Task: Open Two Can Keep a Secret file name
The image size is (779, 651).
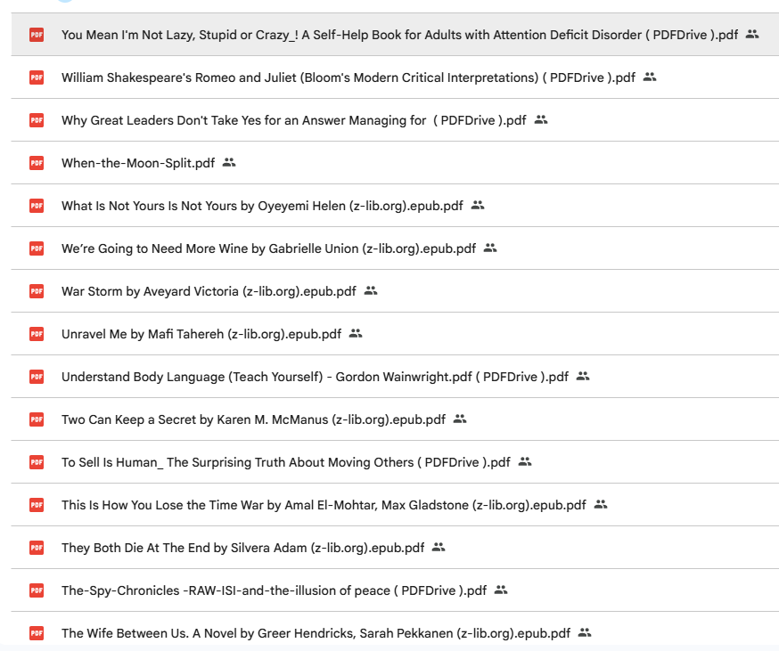Action: point(253,419)
